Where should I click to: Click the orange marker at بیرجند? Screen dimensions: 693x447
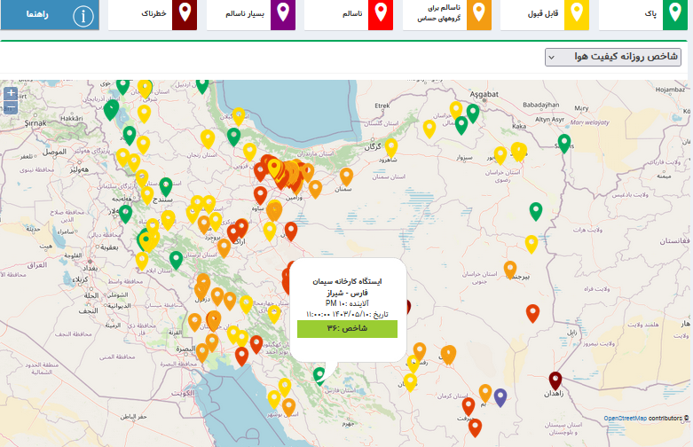point(510,270)
